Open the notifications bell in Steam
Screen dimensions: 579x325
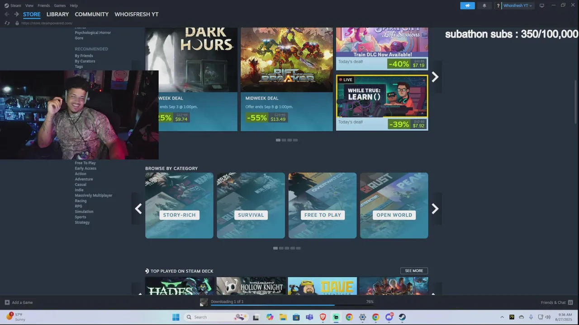click(484, 5)
